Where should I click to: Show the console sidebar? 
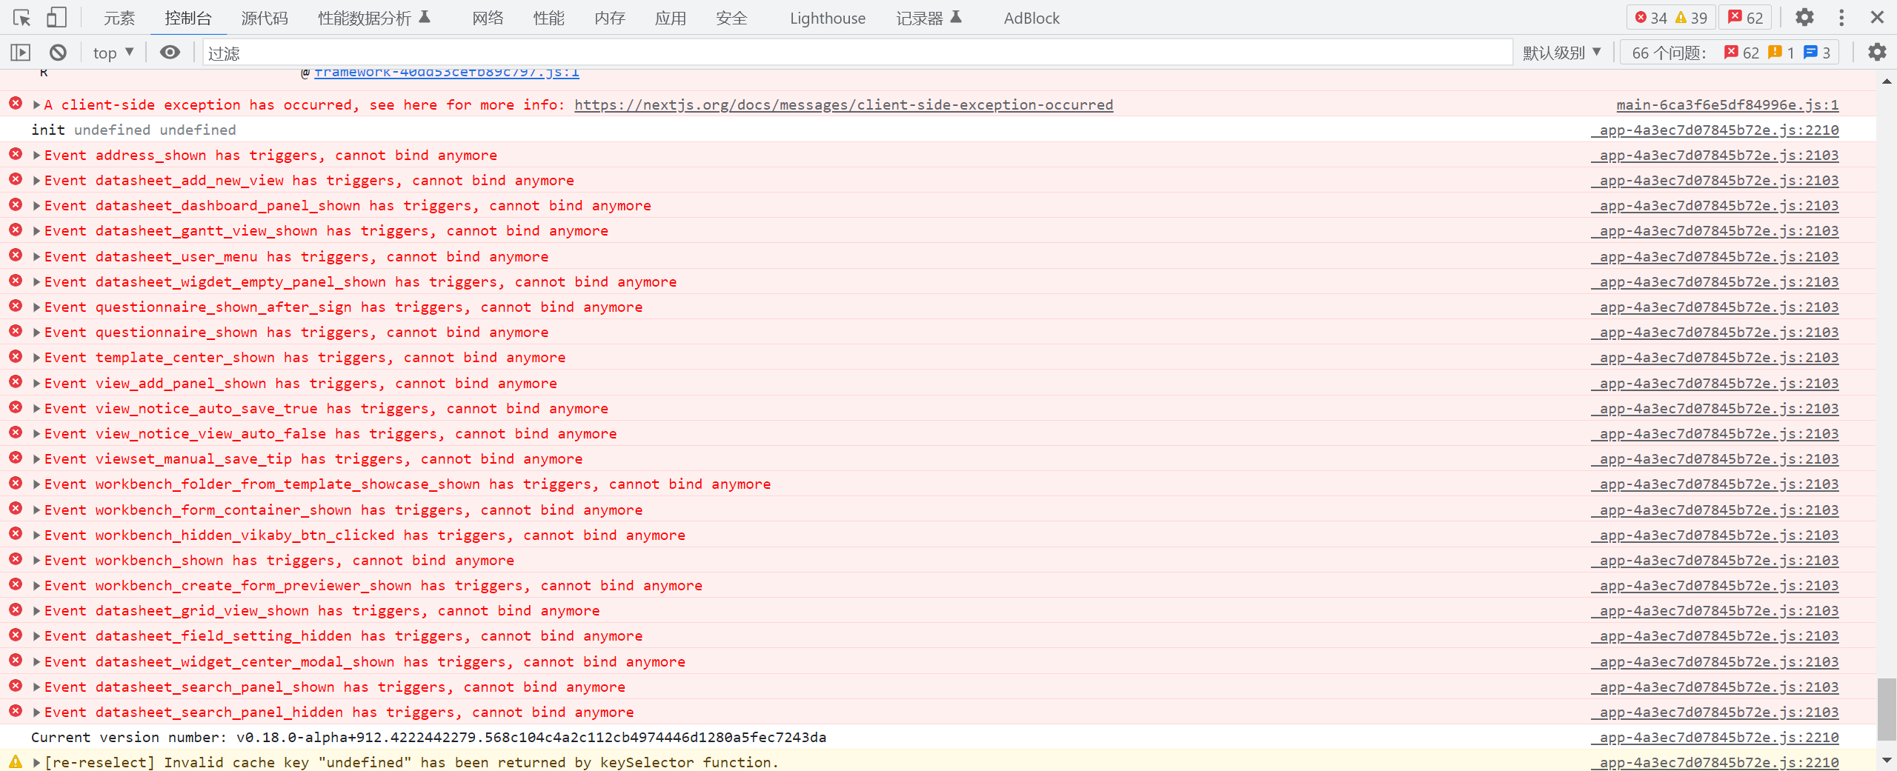point(21,53)
